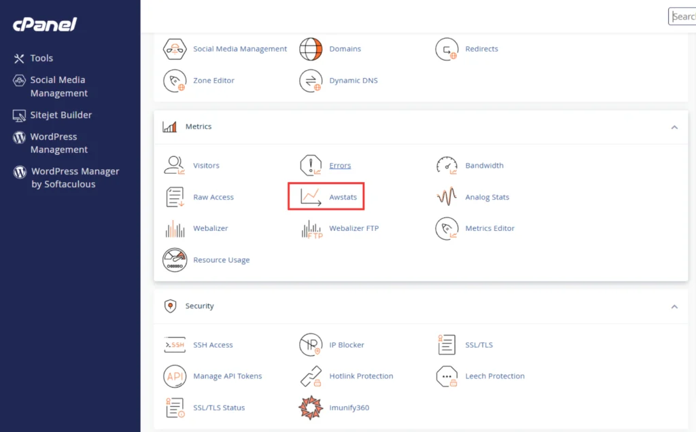
Task: Click the Webalizer FTP icon
Action: (x=311, y=229)
